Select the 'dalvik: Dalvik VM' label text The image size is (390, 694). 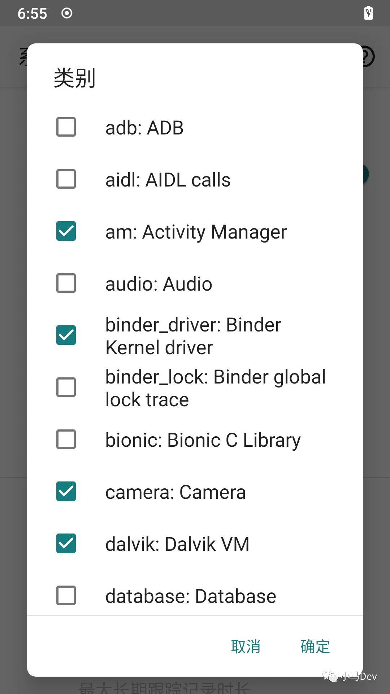(177, 544)
